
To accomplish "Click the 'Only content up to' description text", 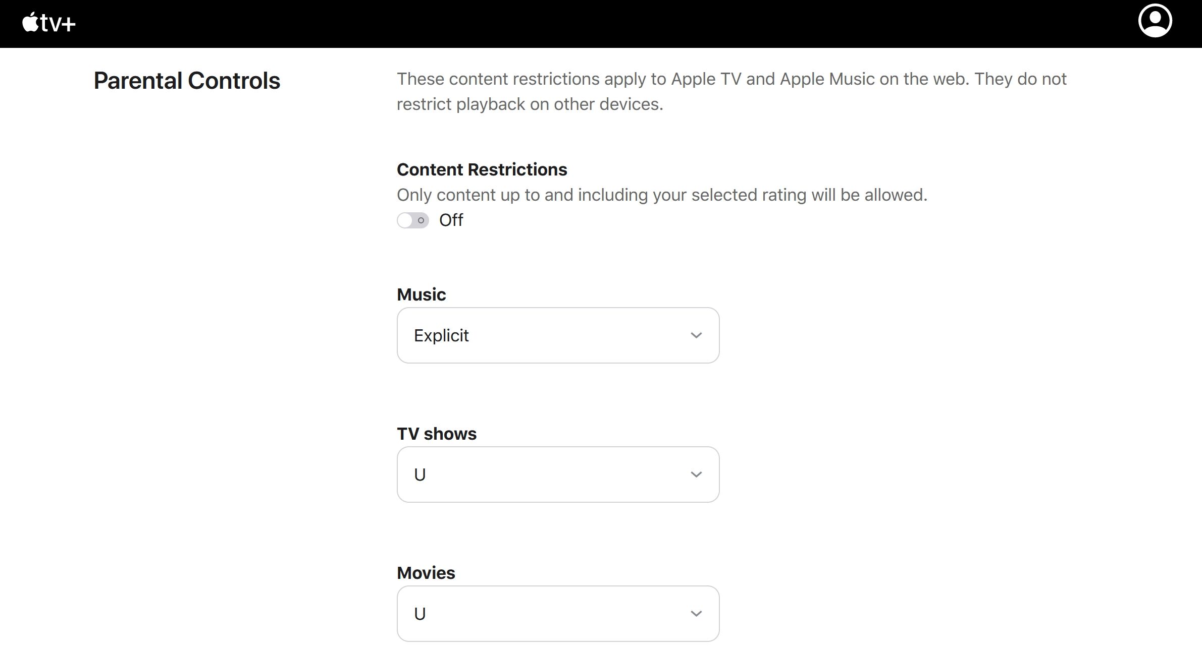I will click(662, 195).
